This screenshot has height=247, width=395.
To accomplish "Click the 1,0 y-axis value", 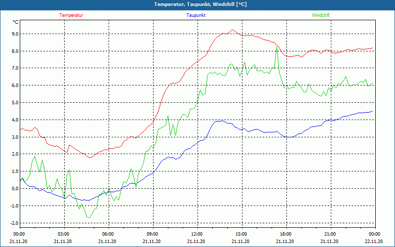I will [x=15, y=171].
